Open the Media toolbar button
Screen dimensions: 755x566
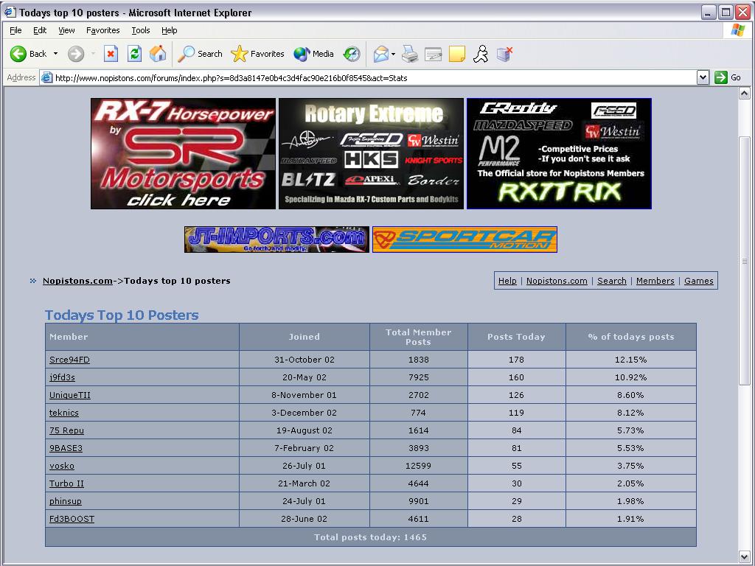pos(313,54)
